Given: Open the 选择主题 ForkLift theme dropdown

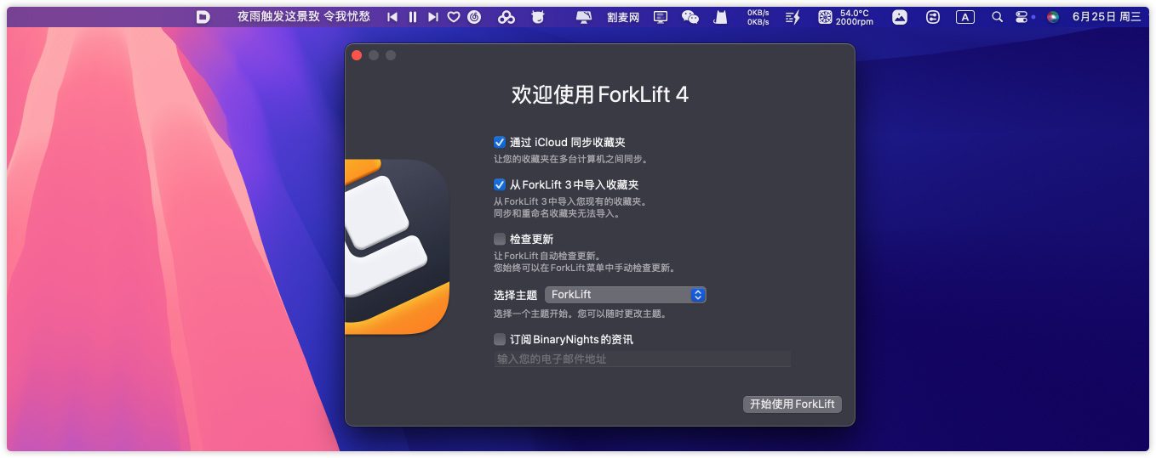Looking at the screenshot, I should pyautogui.click(x=626, y=295).
